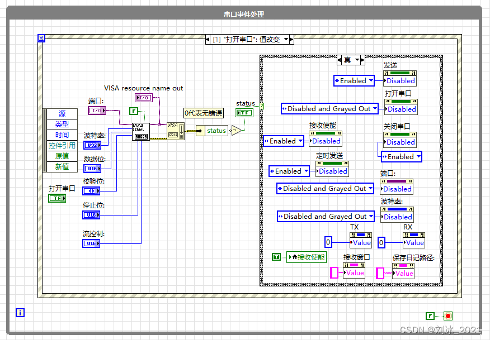This screenshot has height=340, width=490.
Task: Open the Enabled combo box under 关闭串口
Action: 401,157
